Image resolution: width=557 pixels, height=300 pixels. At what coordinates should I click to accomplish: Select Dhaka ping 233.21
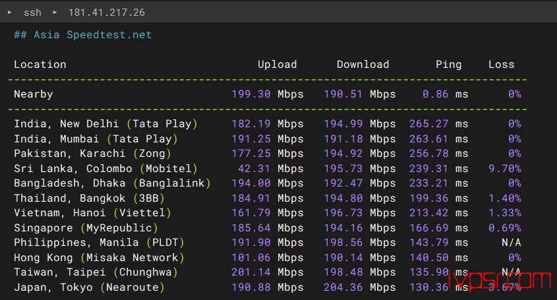tap(428, 183)
